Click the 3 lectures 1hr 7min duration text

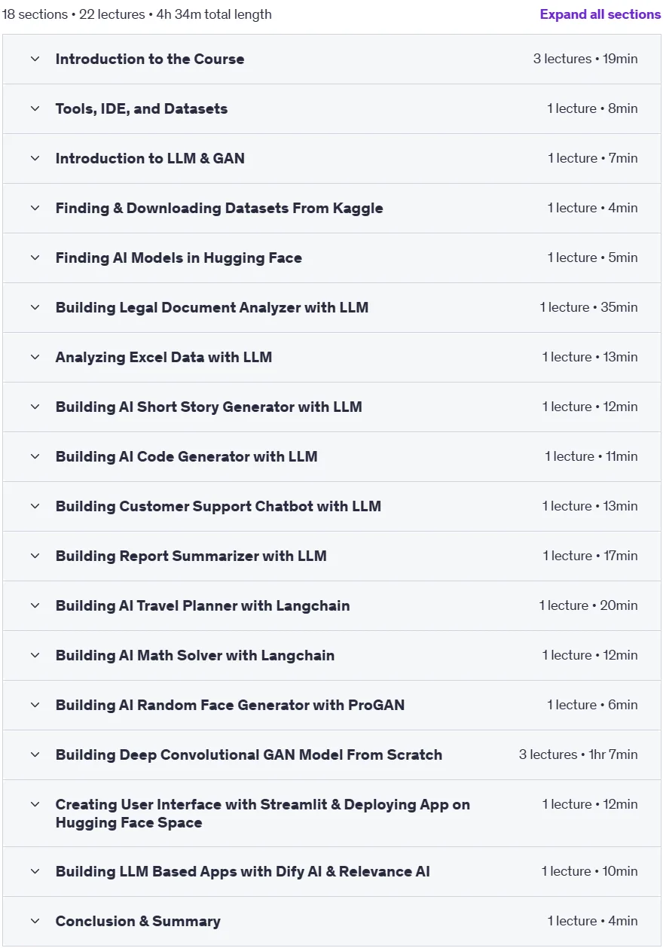point(578,754)
